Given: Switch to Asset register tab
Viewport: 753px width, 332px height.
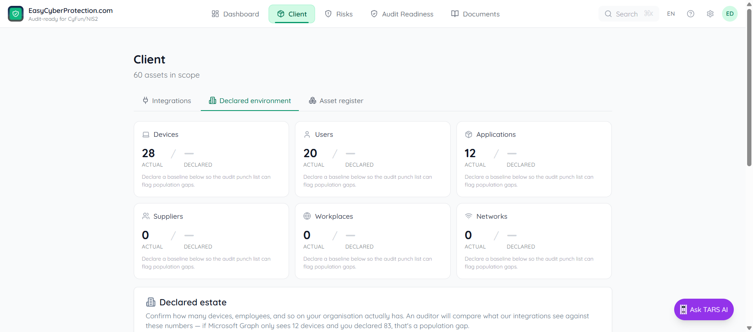Looking at the screenshot, I should coord(336,101).
